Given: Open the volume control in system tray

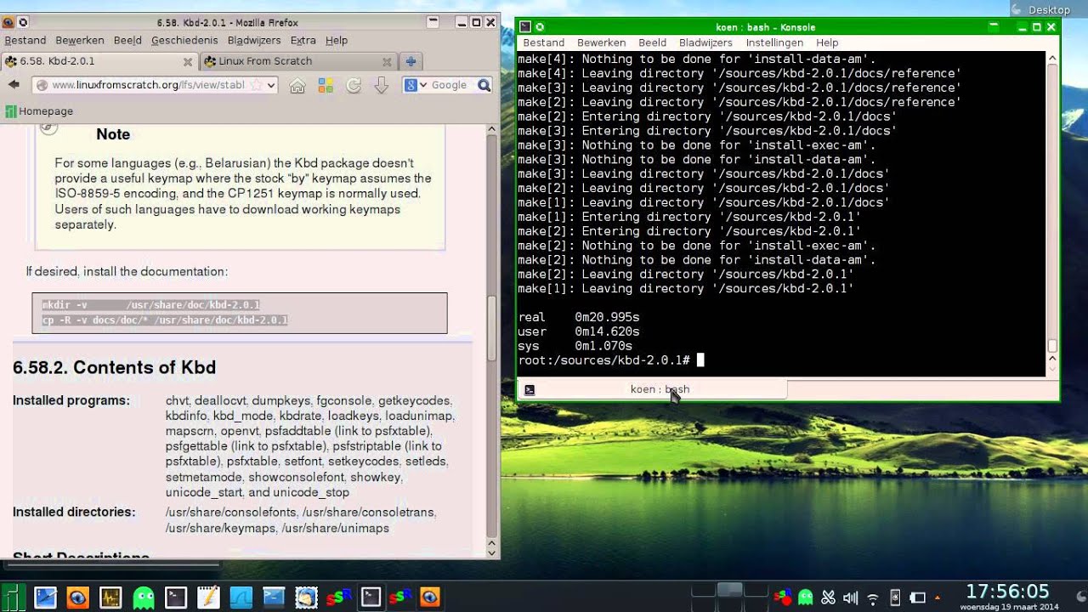Looking at the screenshot, I should pos(850,598).
